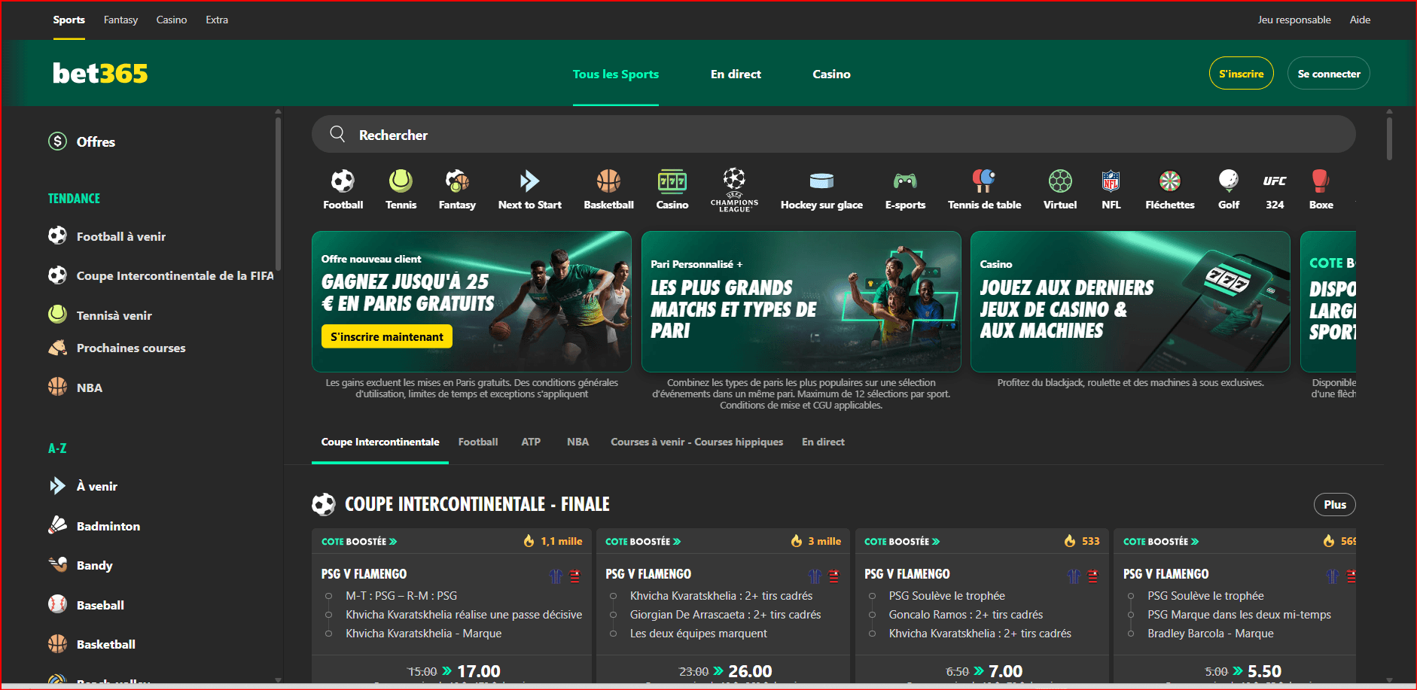Open the NFL shield icon
The height and width of the screenshot is (690, 1417).
point(1111,181)
